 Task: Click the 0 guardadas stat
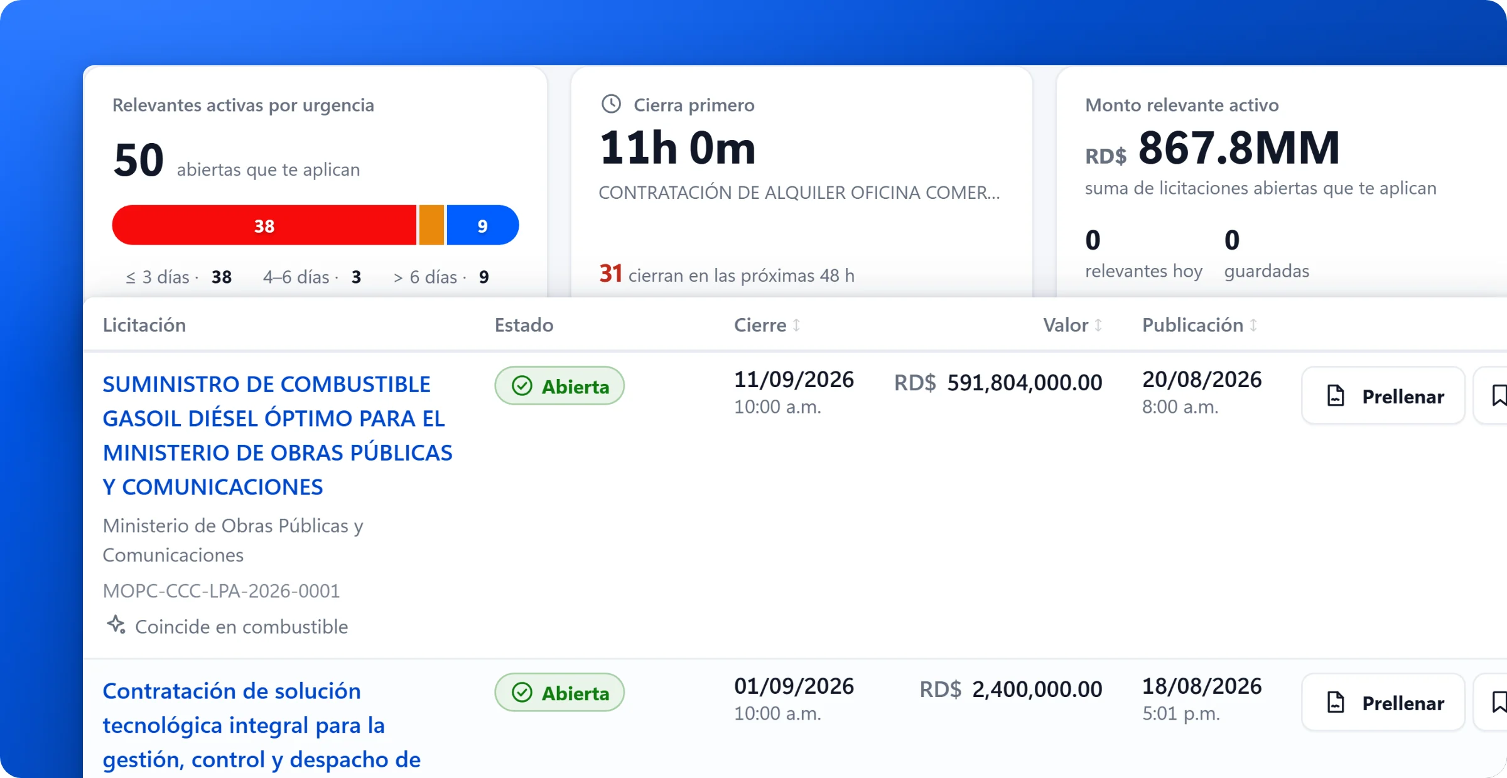(1267, 255)
